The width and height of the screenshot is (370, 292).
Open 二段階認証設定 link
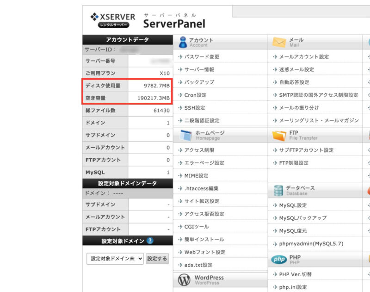[x=202, y=121]
